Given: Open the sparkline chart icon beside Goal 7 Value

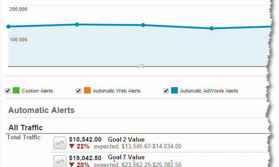Looking at the screenshot, I should coord(60,161).
